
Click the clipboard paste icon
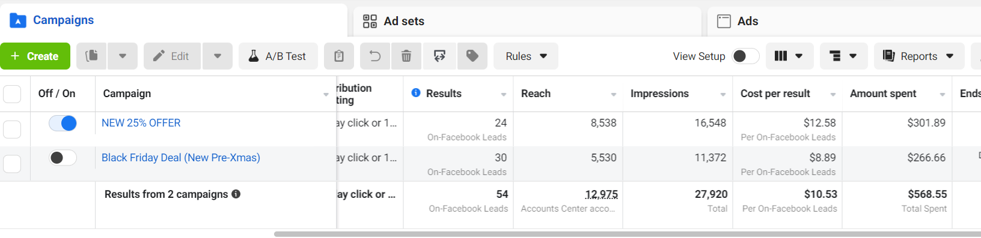339,56
